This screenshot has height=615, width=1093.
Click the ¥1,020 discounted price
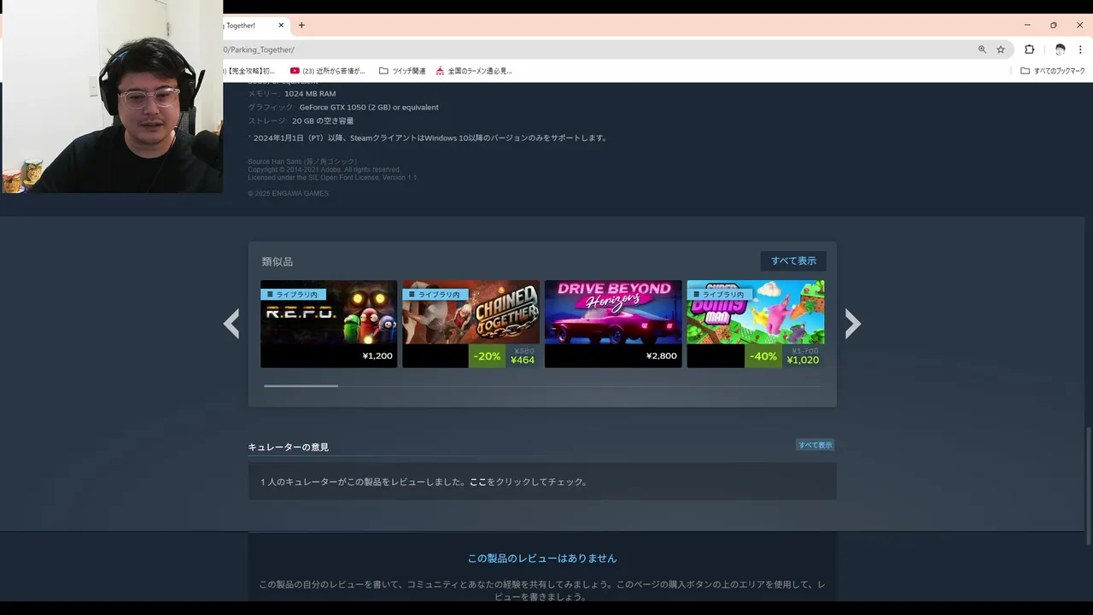[803, 360]
